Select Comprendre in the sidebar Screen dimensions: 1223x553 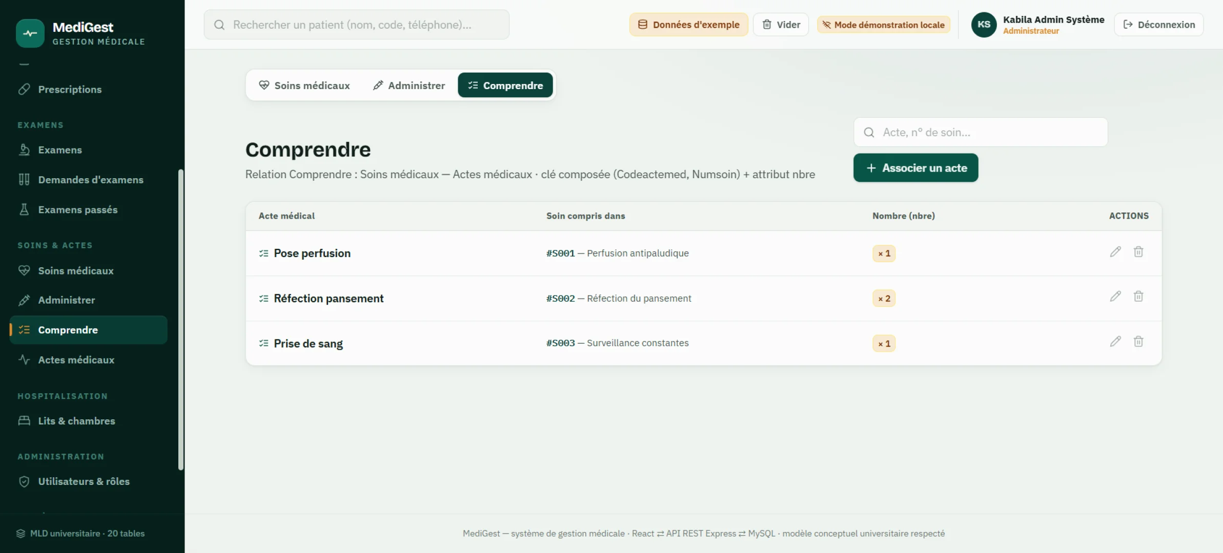88,330
